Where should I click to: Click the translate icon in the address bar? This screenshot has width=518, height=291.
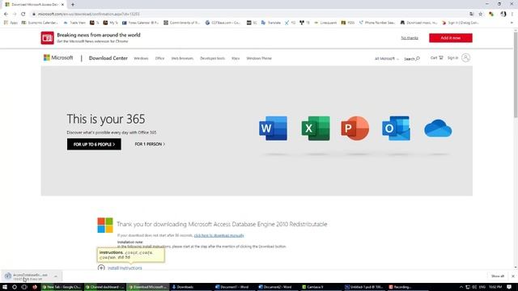pyautogui.click(x=471, y=14)
